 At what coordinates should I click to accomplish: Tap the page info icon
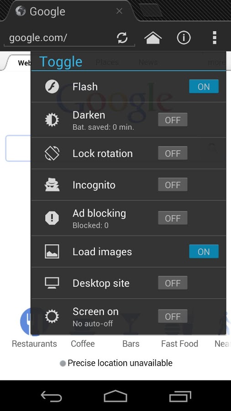click(184, 38)
